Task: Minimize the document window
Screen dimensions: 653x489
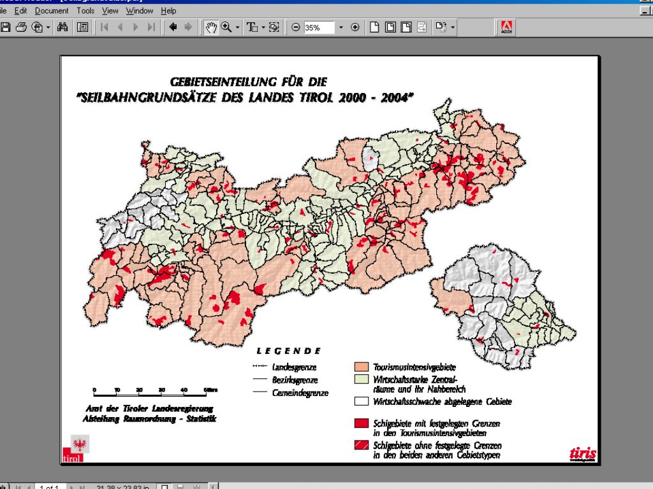Action: [x=645, y=11]
